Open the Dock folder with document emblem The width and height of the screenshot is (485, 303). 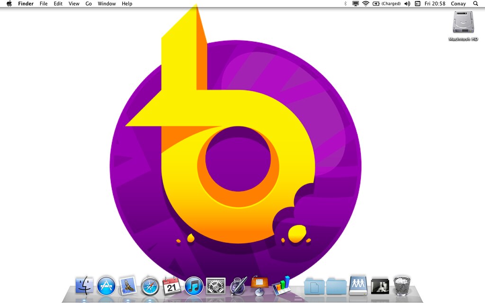(x=314, y=286)
